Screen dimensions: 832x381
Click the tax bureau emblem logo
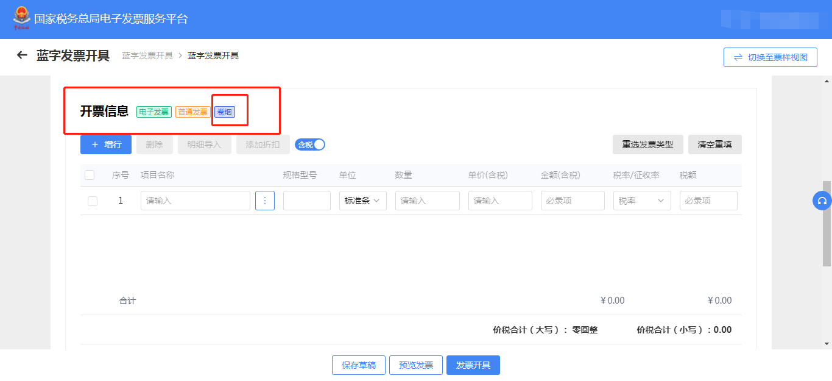[21, 19]
